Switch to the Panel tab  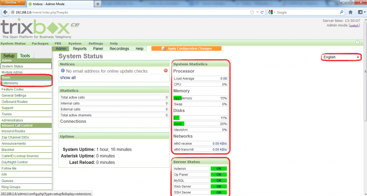[98, 49]
